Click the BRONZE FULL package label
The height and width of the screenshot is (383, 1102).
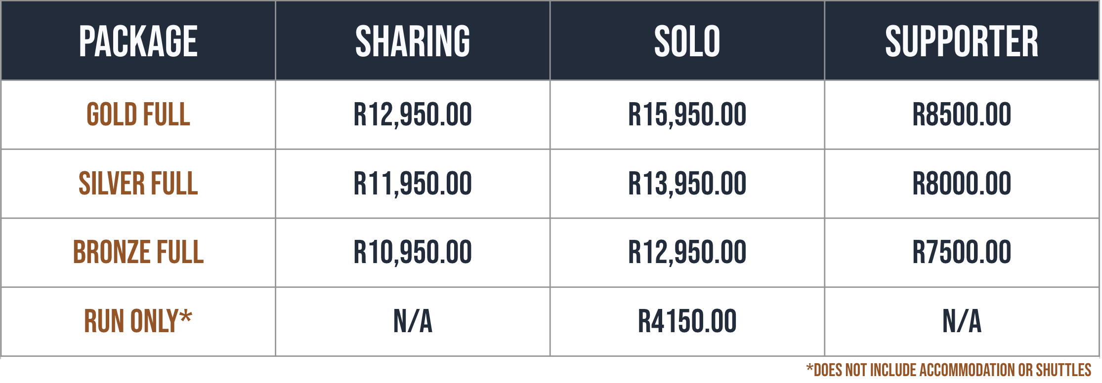(x=138, y=252)
